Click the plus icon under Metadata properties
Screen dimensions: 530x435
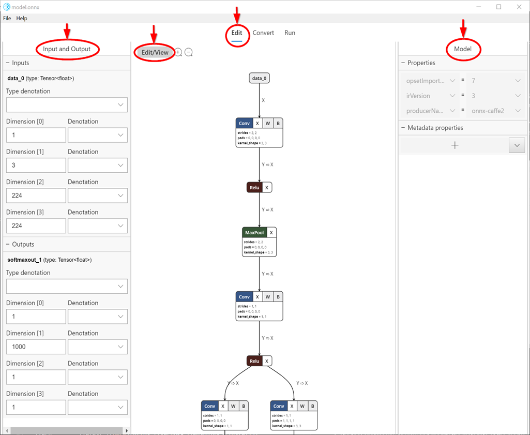tap(455, 145)
